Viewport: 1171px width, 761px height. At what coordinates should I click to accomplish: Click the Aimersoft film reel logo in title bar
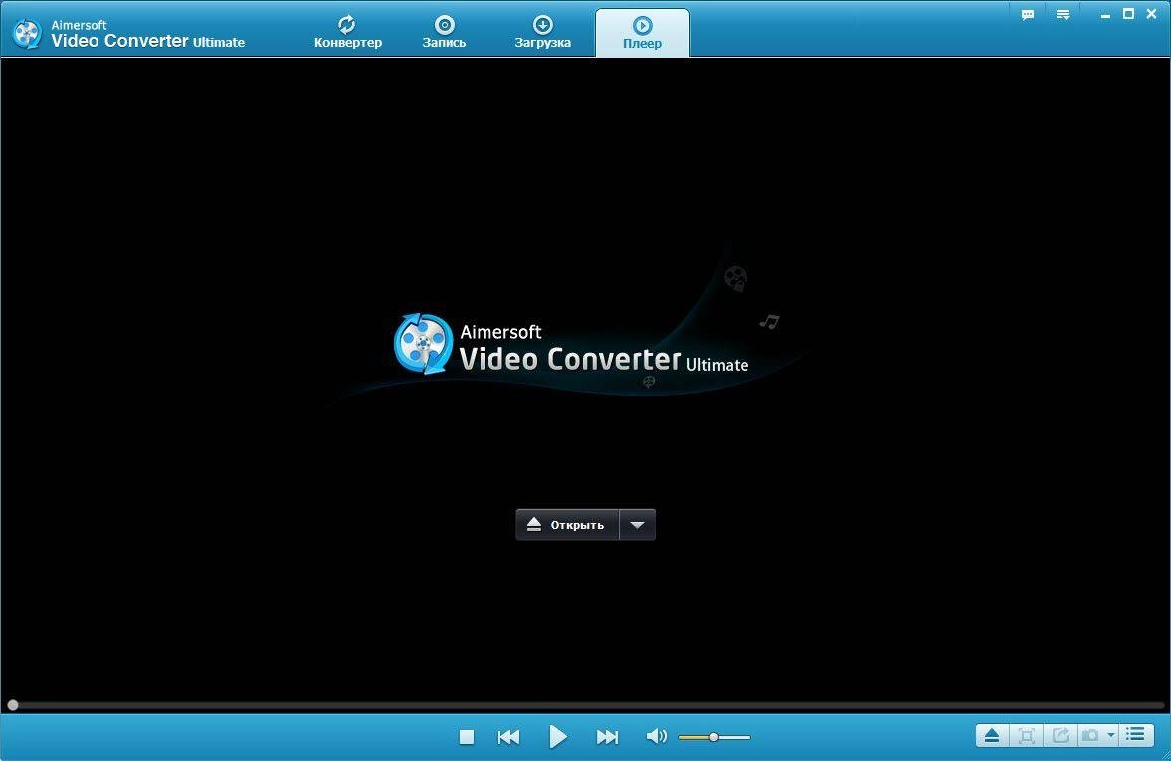click(27, 34)
